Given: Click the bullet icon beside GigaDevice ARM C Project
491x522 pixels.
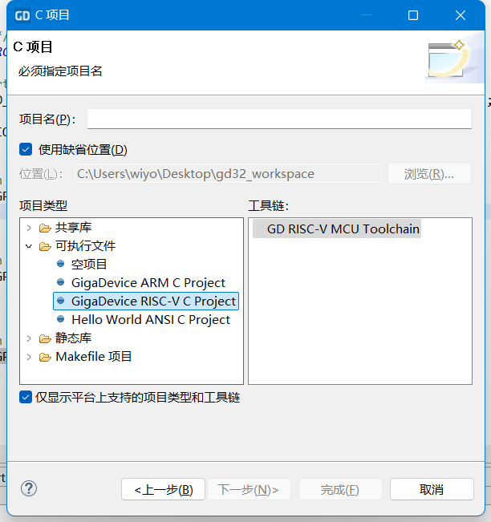Looking at the screenshot, I should point(61,282).
